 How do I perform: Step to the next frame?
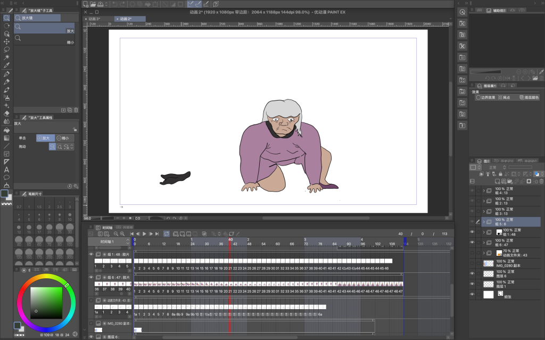pyautogui.click(x=151, y=234)
